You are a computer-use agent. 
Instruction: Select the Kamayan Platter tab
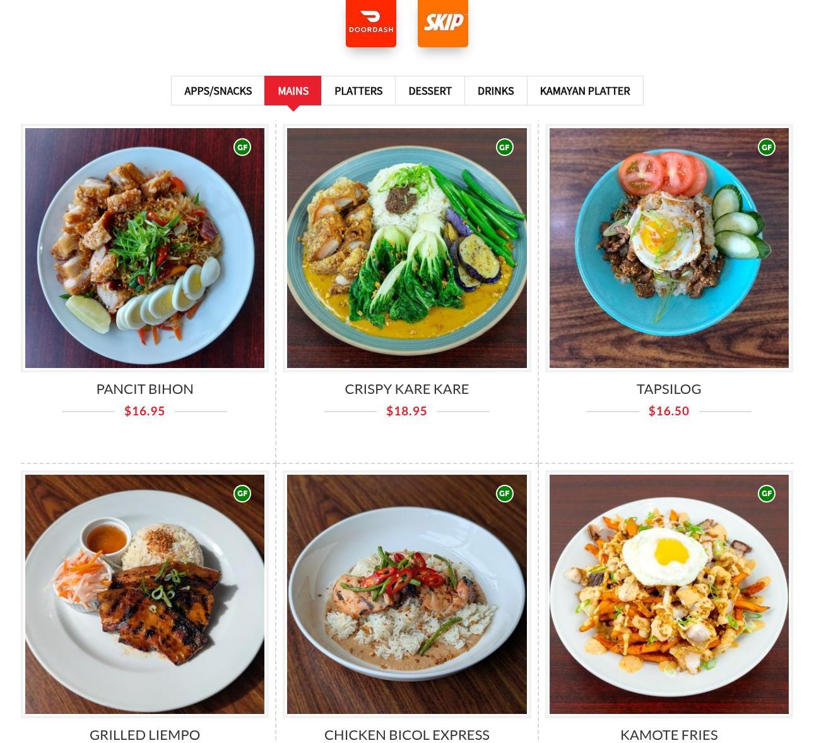(x=585, y=91)
